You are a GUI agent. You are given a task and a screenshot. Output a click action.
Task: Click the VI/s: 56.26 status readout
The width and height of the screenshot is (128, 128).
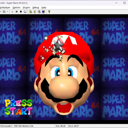pyautogui.click(x=60, y=126)
